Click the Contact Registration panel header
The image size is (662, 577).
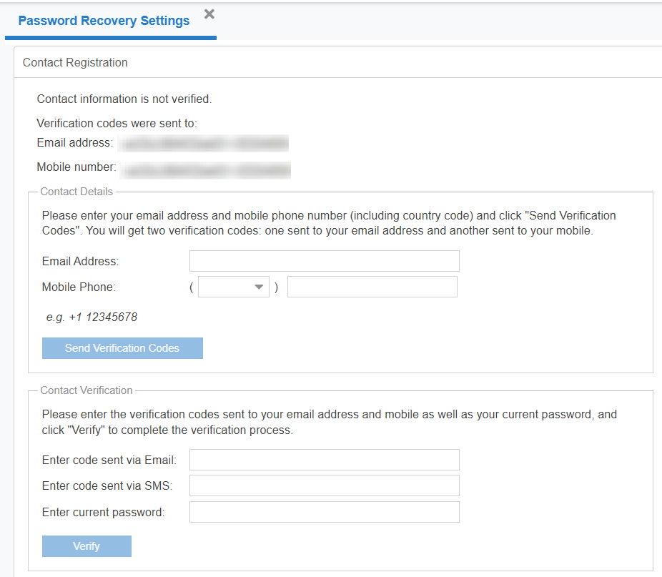(x=75, y=63)
